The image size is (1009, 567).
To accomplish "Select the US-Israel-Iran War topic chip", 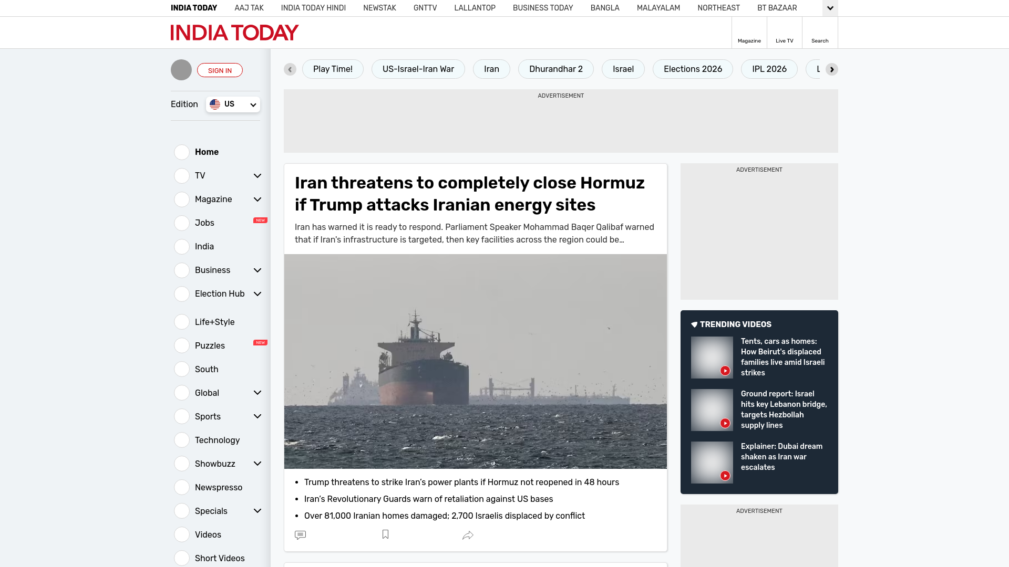I will click(x=418, y=69).
